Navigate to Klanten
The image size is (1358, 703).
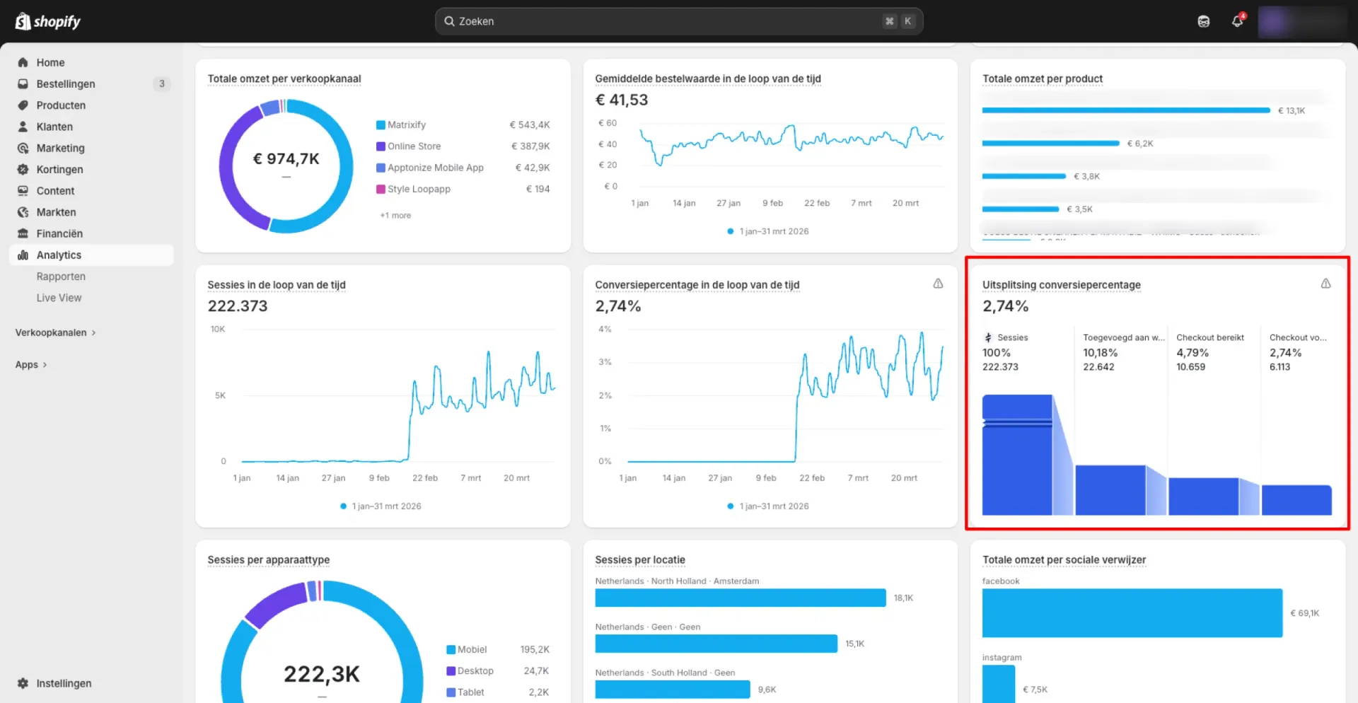(91, 127)
